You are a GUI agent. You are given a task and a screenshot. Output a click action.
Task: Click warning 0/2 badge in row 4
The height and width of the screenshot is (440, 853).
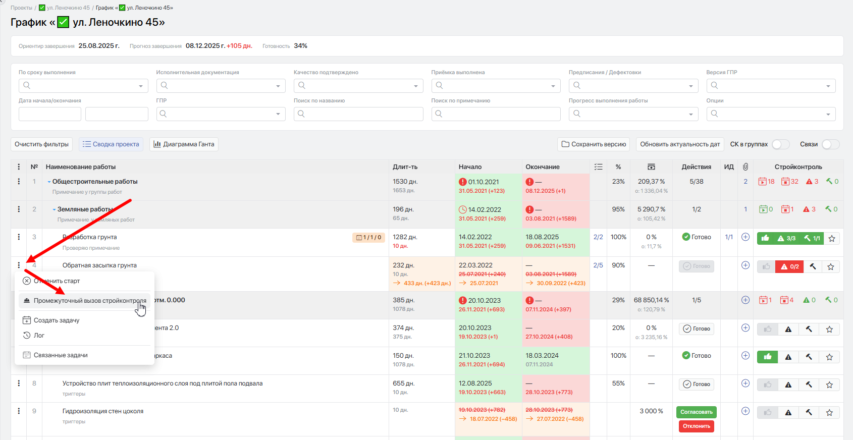789,266
